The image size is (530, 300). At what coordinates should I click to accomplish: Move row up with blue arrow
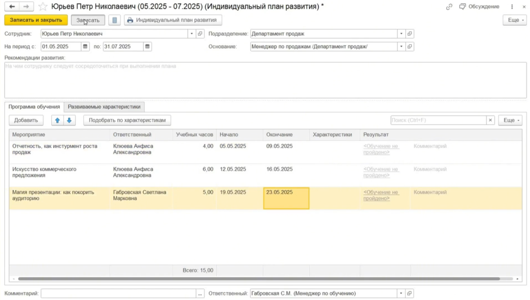[57, 120]
